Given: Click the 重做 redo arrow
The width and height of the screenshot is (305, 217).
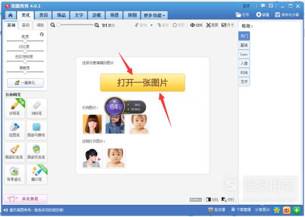Looking at the screenshot, I should coord(163,25).
